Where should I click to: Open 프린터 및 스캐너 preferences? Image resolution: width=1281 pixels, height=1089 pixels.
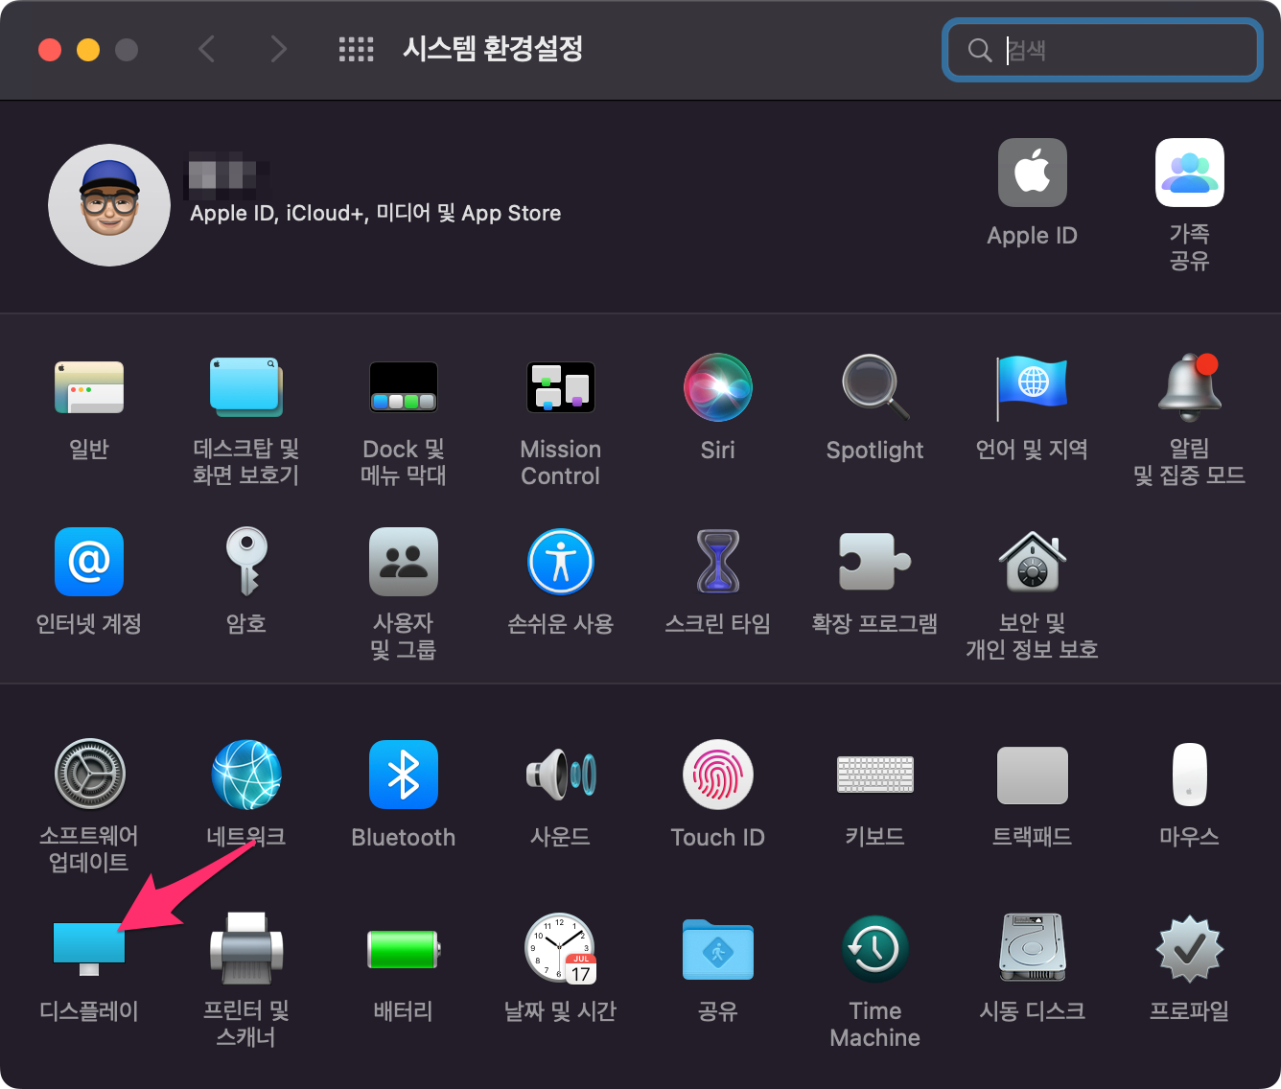pyautogui.click(x=246, y=948)
